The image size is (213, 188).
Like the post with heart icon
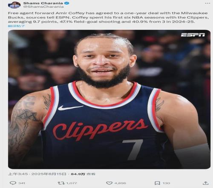[109, 183]
